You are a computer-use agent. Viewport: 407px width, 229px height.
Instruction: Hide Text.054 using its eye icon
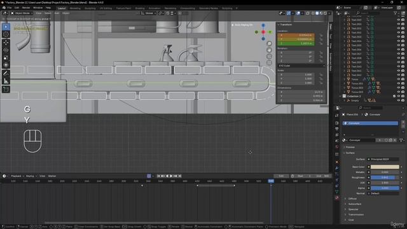(399, 41)
